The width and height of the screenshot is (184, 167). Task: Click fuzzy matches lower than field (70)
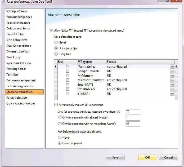tap(133, 112)
